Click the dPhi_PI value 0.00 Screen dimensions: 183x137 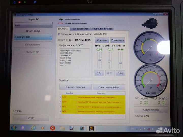[99, 49]
